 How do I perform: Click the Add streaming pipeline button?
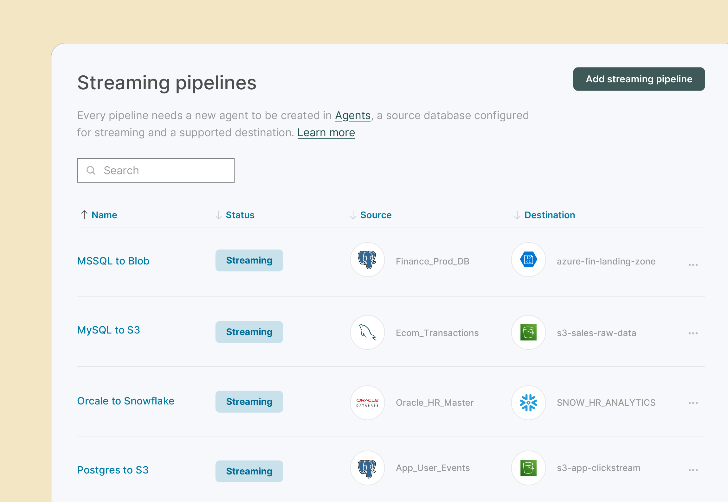(x=639, y=79)
